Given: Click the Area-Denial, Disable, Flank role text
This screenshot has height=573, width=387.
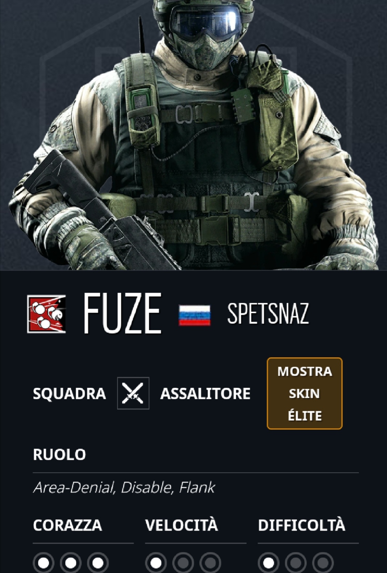Looking at the screenshot, I should click(124, 487).
